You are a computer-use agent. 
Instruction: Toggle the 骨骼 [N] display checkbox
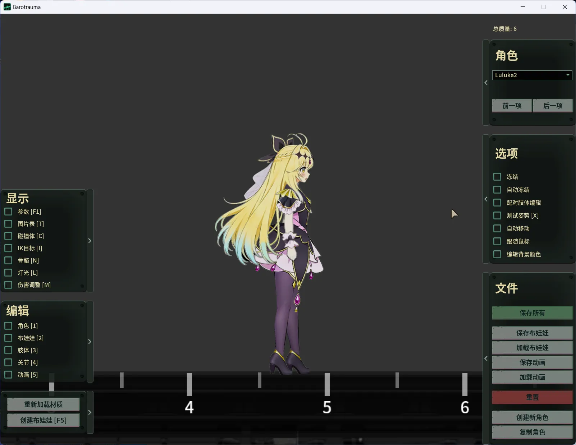click(8, 260)
